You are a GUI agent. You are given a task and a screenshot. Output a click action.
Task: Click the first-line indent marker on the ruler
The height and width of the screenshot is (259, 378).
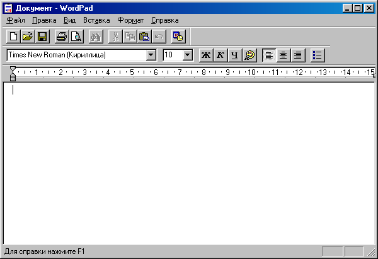tap(13, 69)
